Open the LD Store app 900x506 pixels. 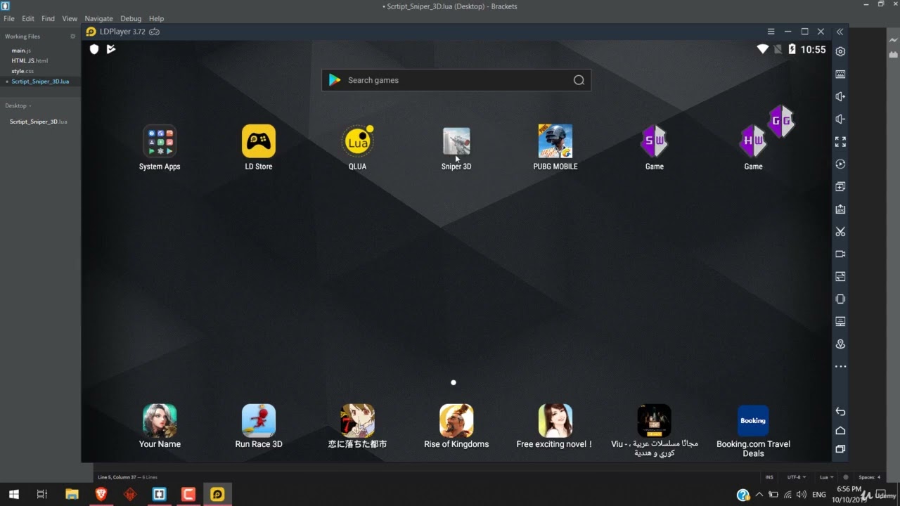(x=259, y=148)
